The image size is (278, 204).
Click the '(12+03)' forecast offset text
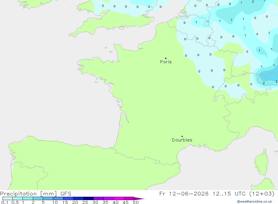262,194
